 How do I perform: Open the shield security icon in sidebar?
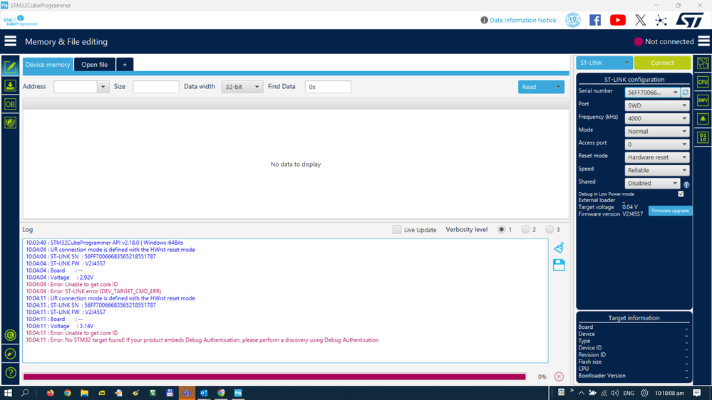(10, 122)
